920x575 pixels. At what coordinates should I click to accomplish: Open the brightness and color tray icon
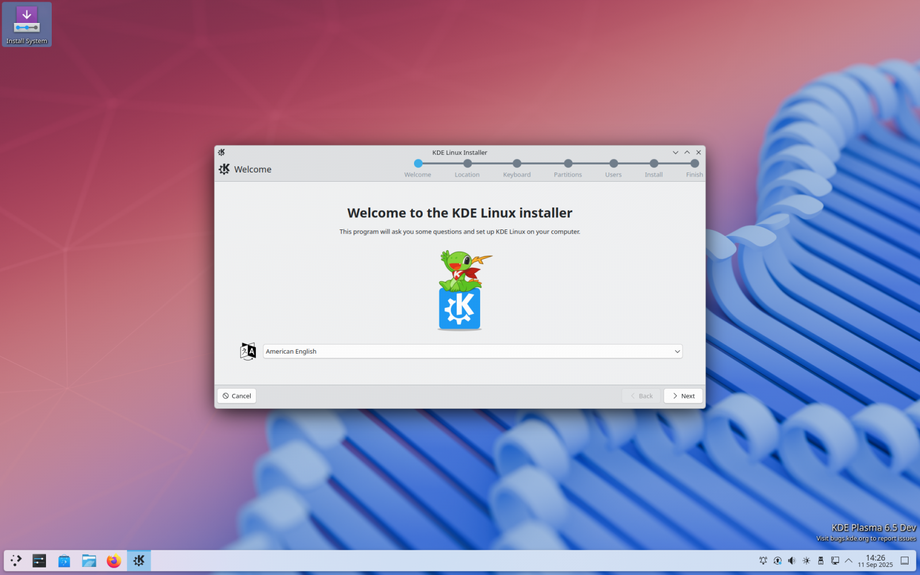pyautogui.click(x=806, y=561)
